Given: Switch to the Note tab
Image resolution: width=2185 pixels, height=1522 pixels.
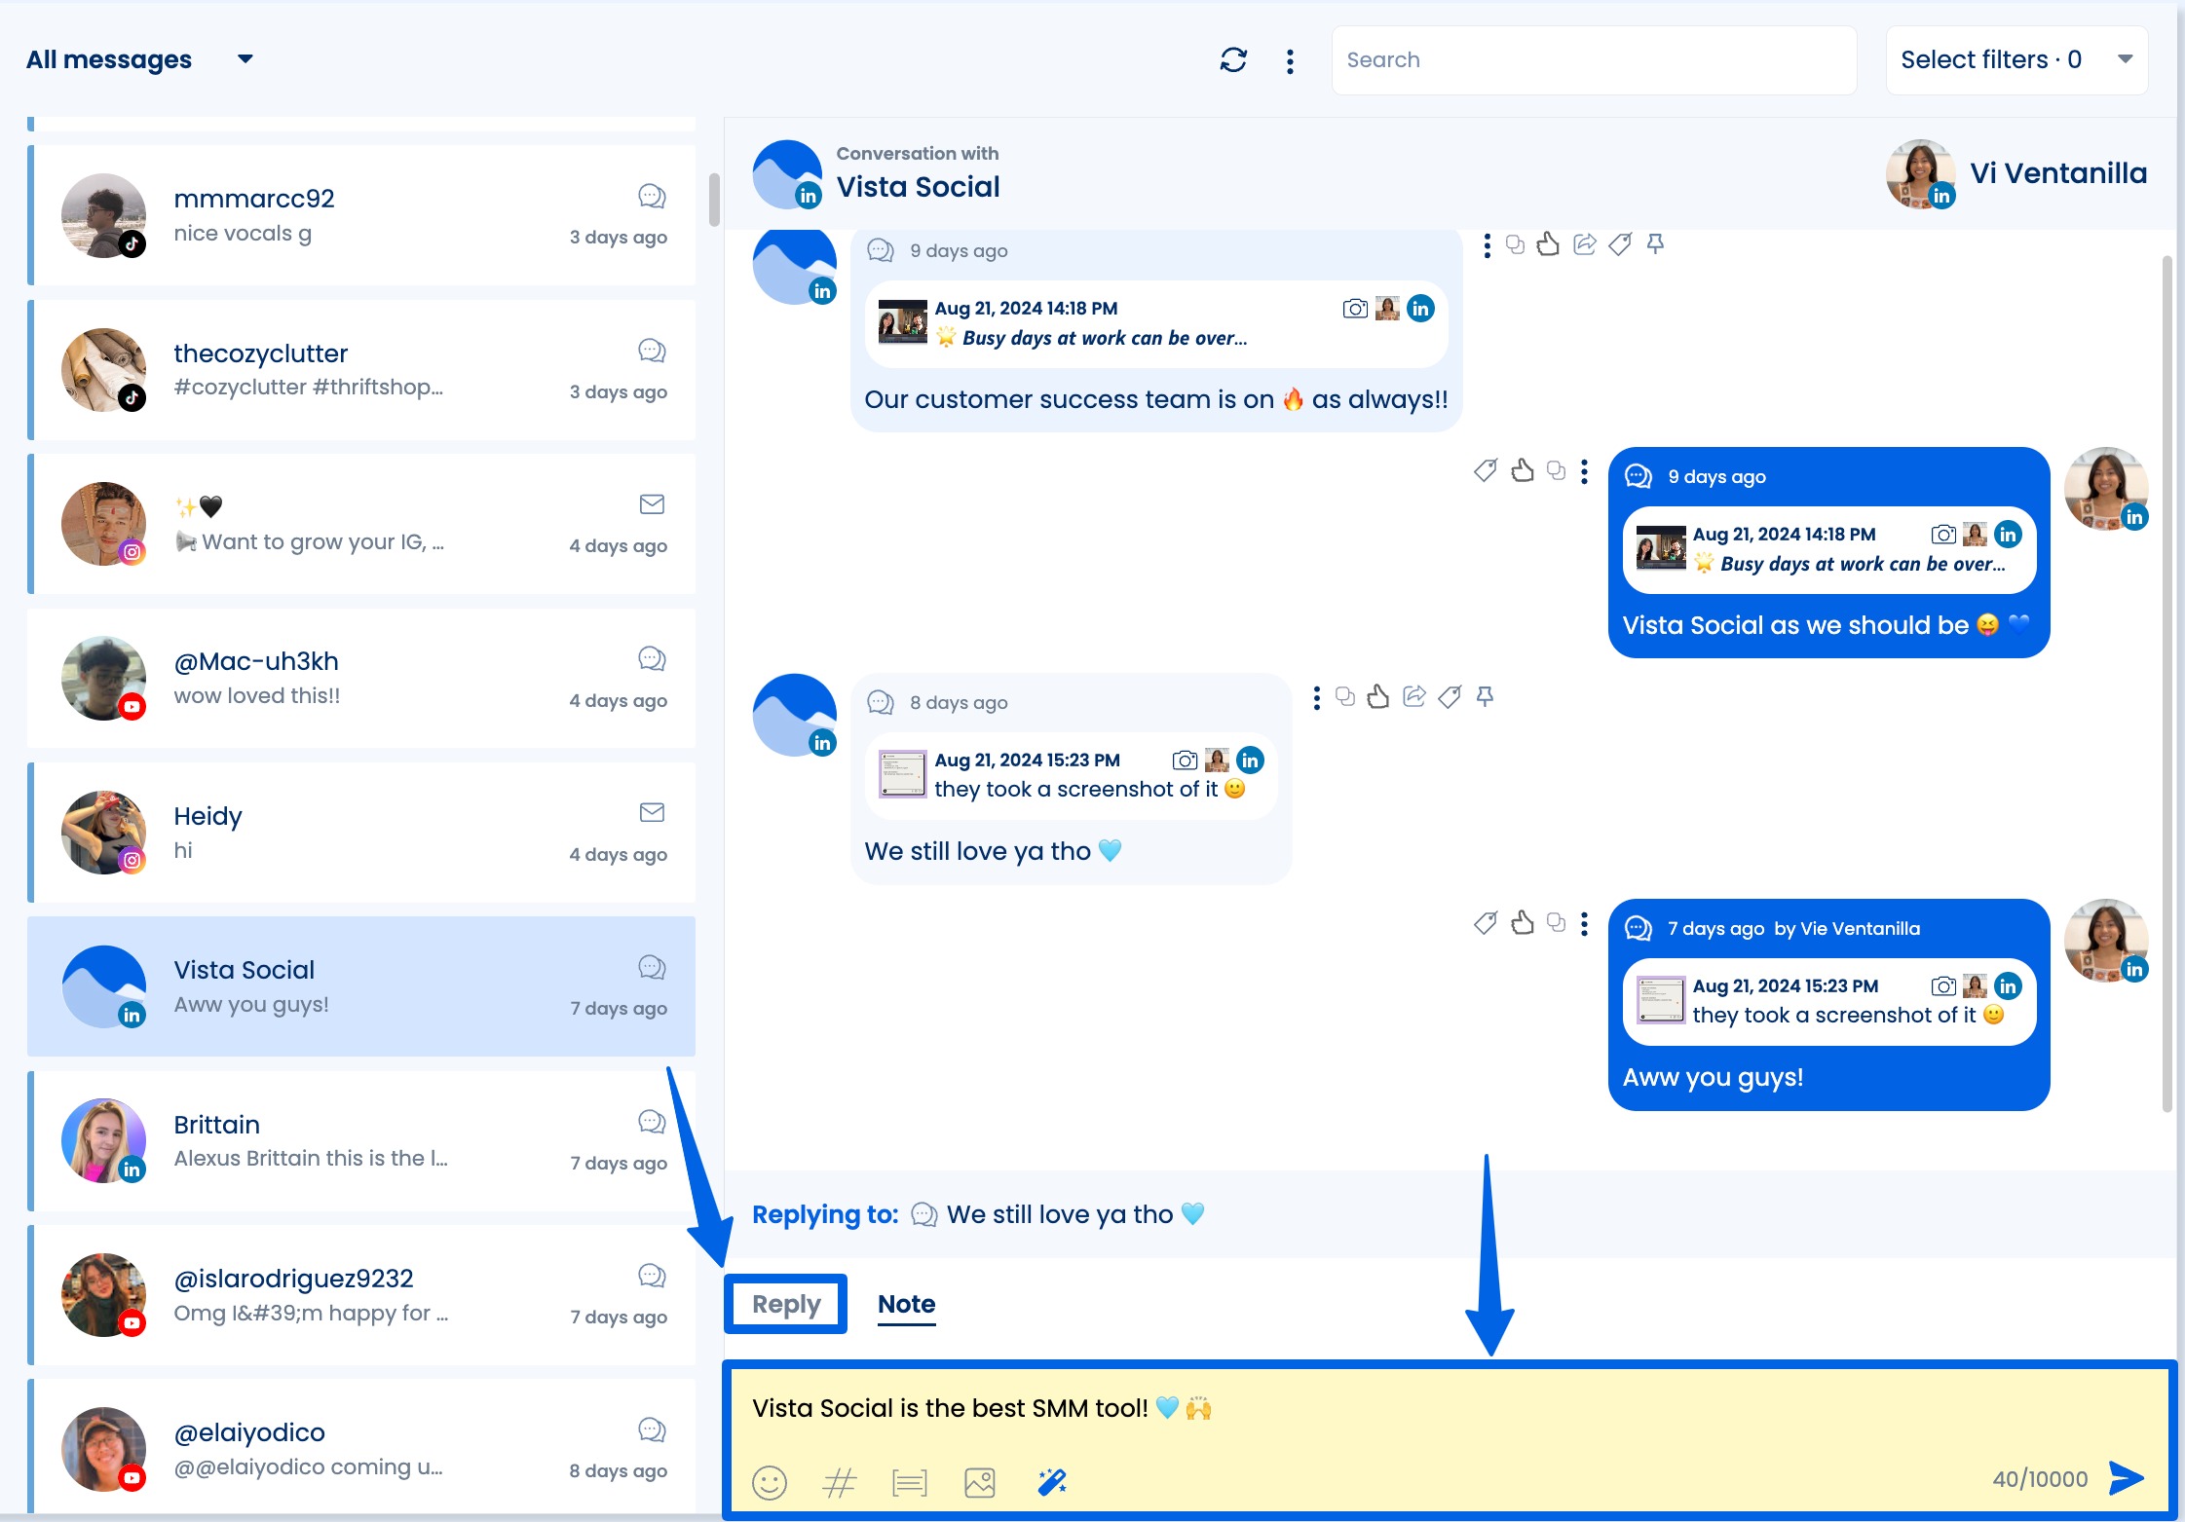Looking at the screenshot, I should [x=905, y=1305].
